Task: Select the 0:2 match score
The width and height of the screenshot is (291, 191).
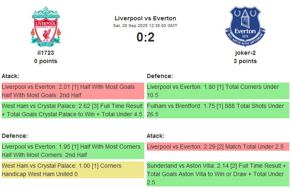Action: point(145,37)
